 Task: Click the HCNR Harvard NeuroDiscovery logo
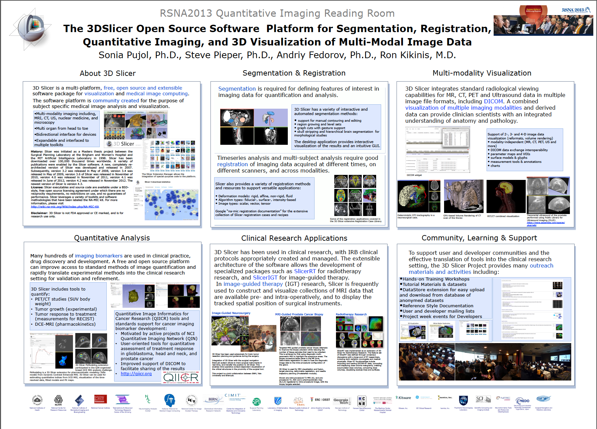coord(362,401)
